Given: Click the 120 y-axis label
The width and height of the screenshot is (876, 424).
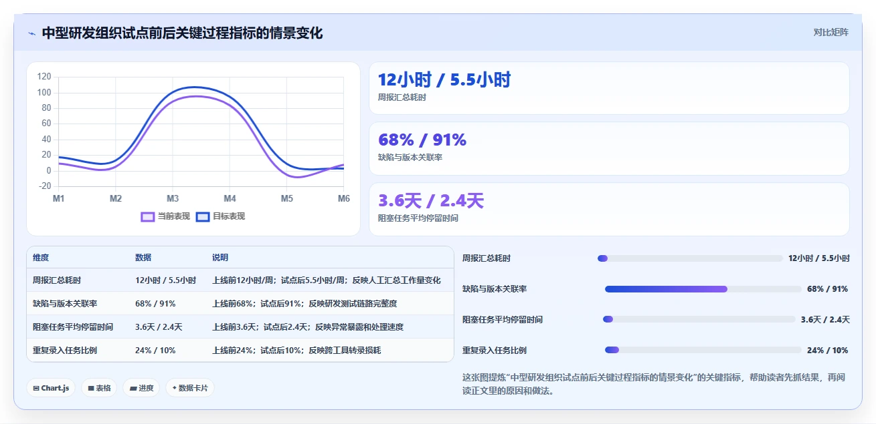Looking at the screenshot, I should point(44,77).
